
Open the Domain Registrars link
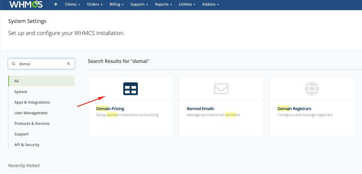[294, 109]
